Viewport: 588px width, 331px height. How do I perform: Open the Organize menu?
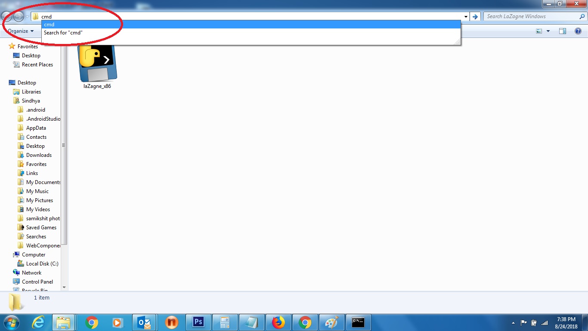[21, 31]
